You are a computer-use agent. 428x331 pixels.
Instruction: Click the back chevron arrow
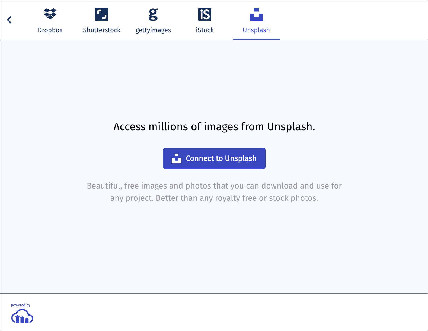[x=9, y=20]
